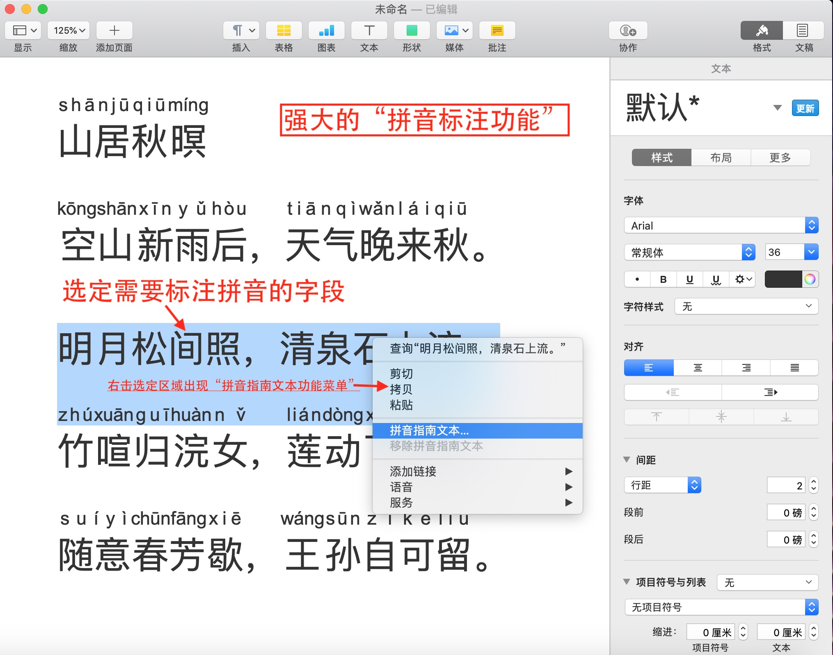Click the Chart toolbar icon
Screen dimensions: 833x655
coord(326,31)
